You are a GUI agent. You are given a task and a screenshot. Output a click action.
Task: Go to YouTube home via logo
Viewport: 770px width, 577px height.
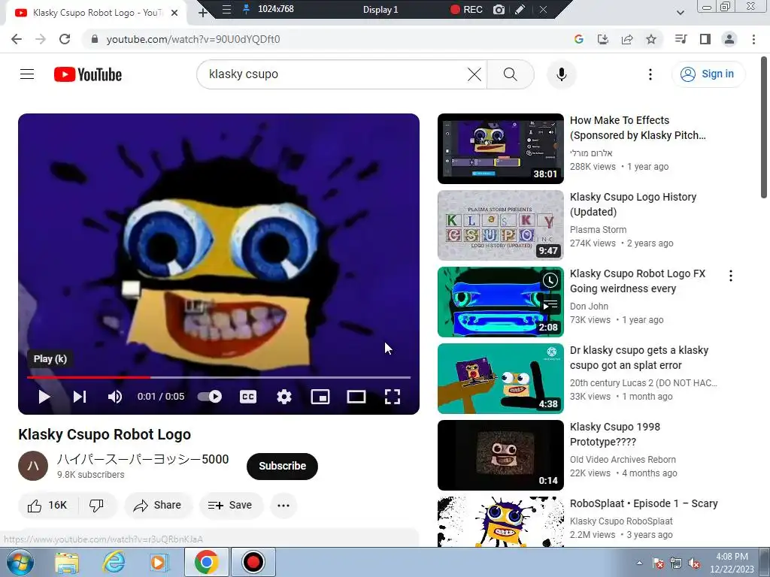point(88,74)
